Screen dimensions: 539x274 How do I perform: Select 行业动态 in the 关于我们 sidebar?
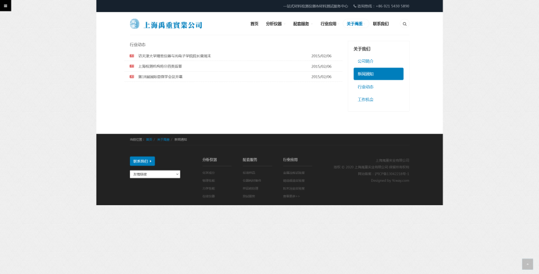tap(365, 87)
